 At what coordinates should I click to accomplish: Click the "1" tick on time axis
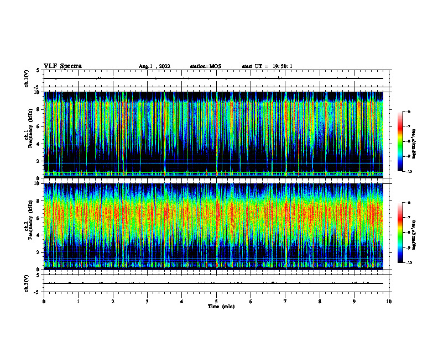click(x=78, y=302)
